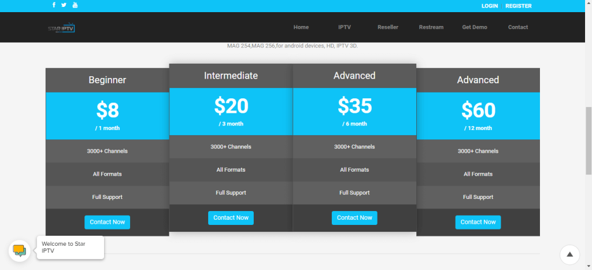Click the $35 price text
This screenshot has width=592, height=270.
click(x=354, y=106)
